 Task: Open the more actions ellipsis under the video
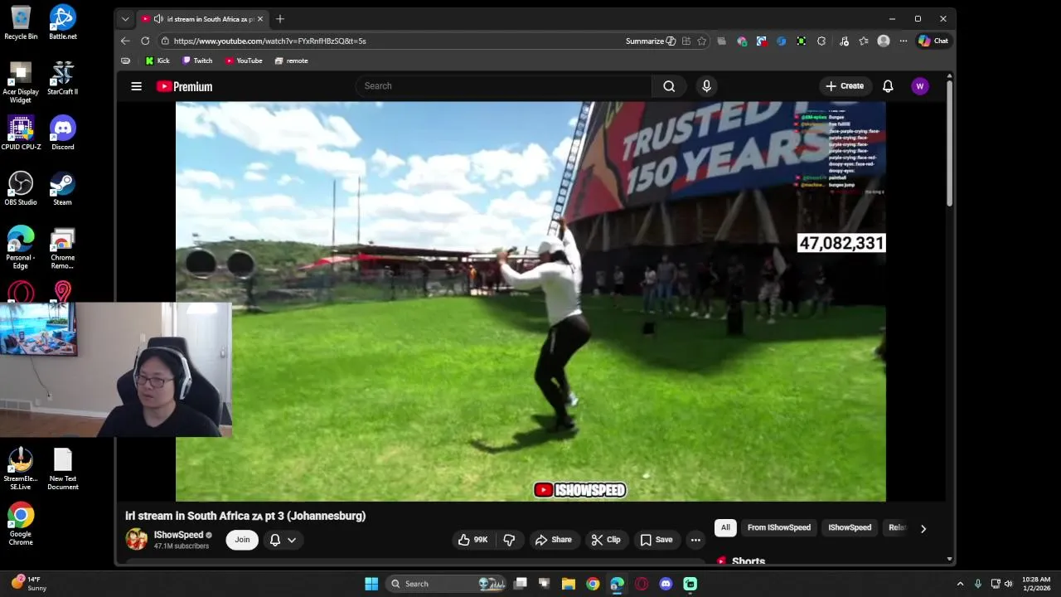click(x=695, y=540)
